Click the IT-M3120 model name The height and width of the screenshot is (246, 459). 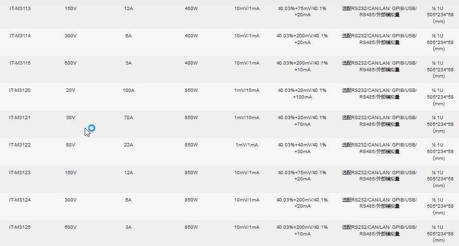pyautogui.click(x=20, y=90)
